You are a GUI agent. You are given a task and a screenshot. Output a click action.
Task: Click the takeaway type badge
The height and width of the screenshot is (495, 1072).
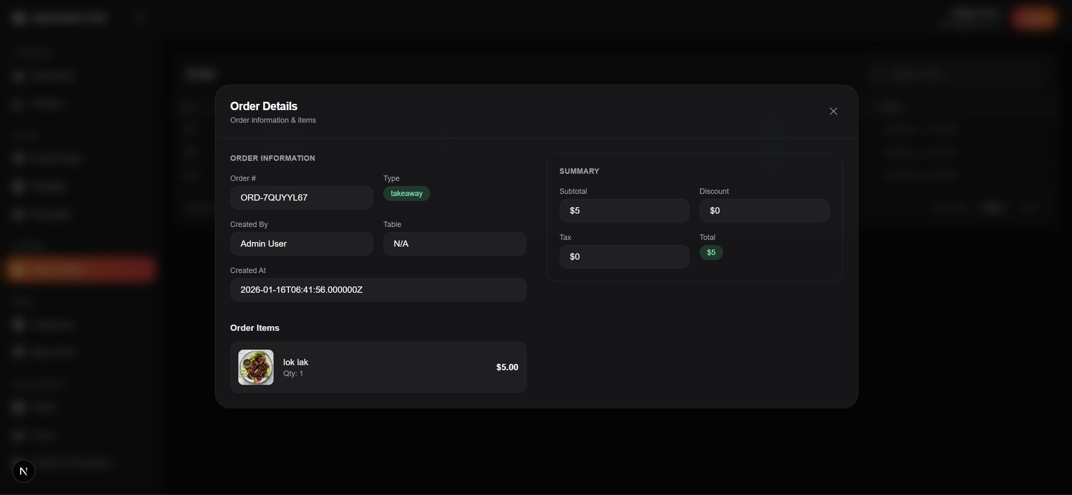click(406, 193)
